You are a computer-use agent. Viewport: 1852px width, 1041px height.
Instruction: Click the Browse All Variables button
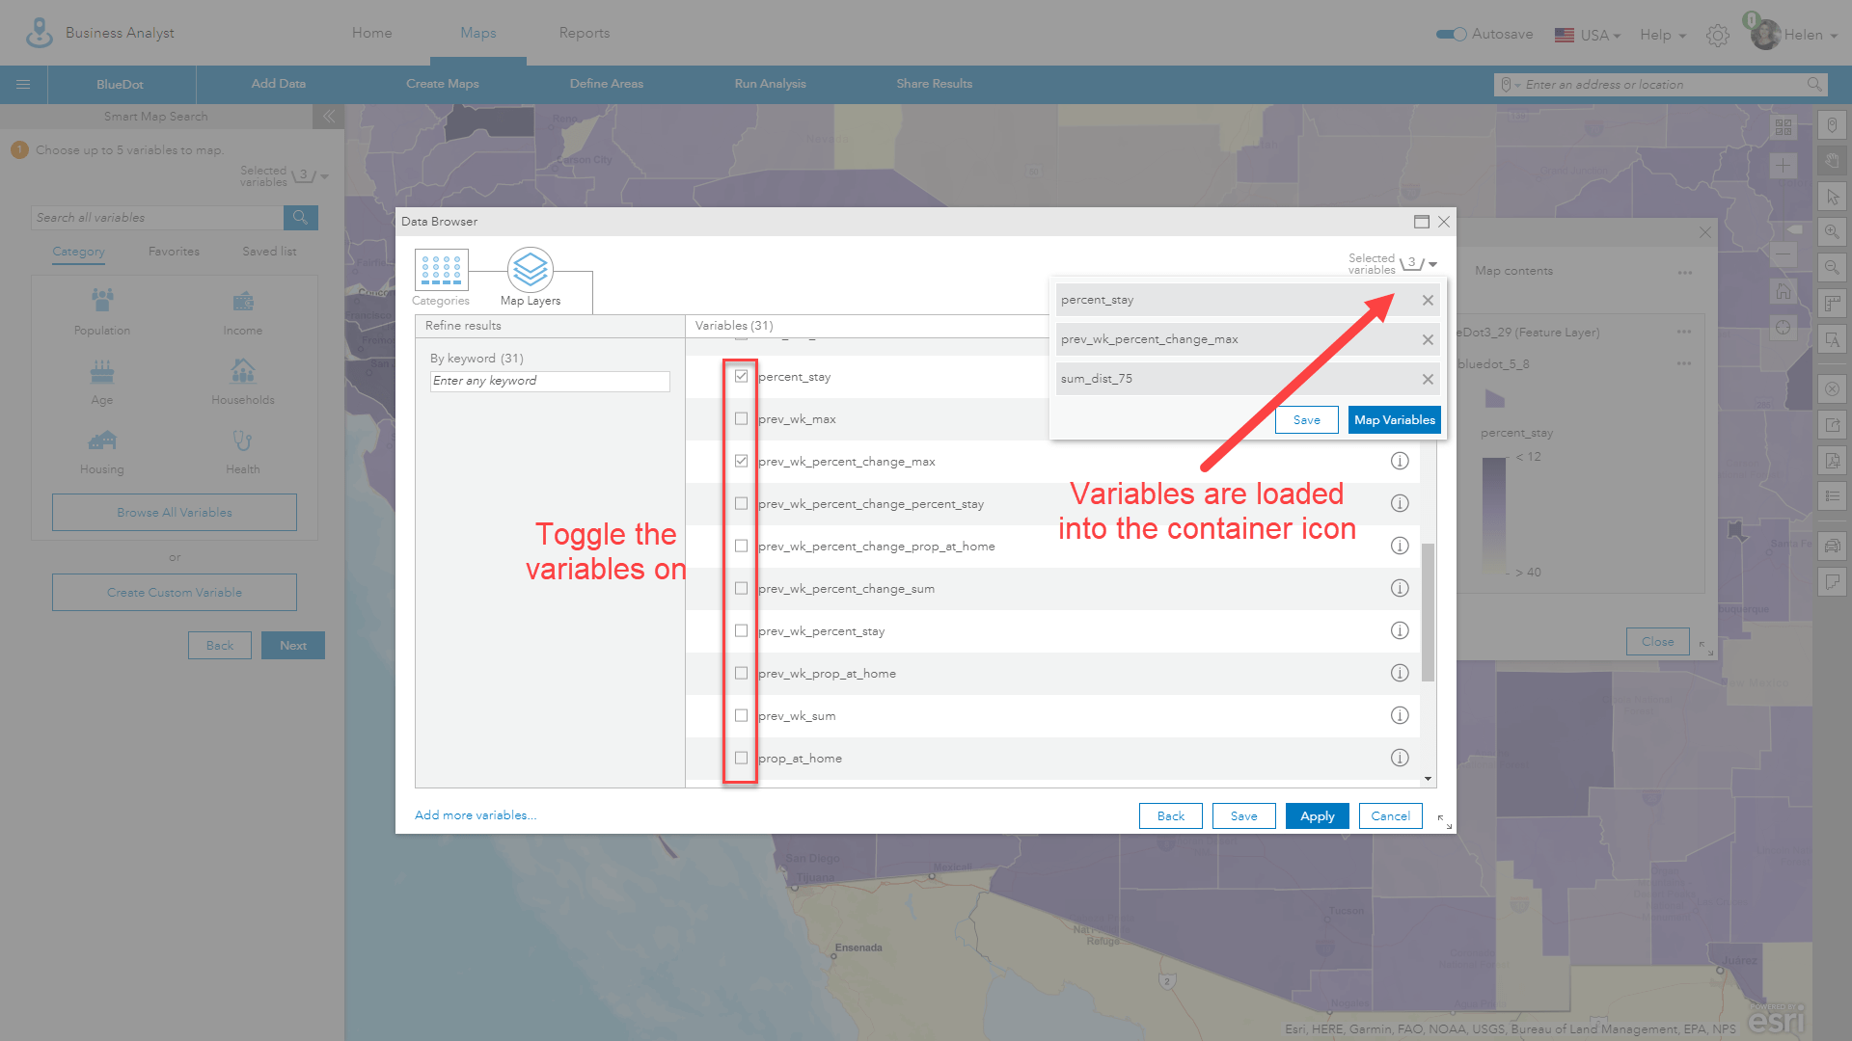[x=173, y=512]
